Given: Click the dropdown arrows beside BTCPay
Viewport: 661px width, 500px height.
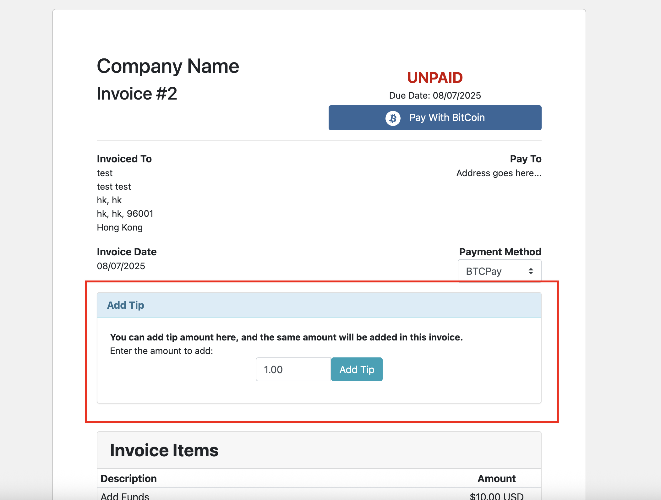Looking at the screenshot, I should tap(531, 271).
